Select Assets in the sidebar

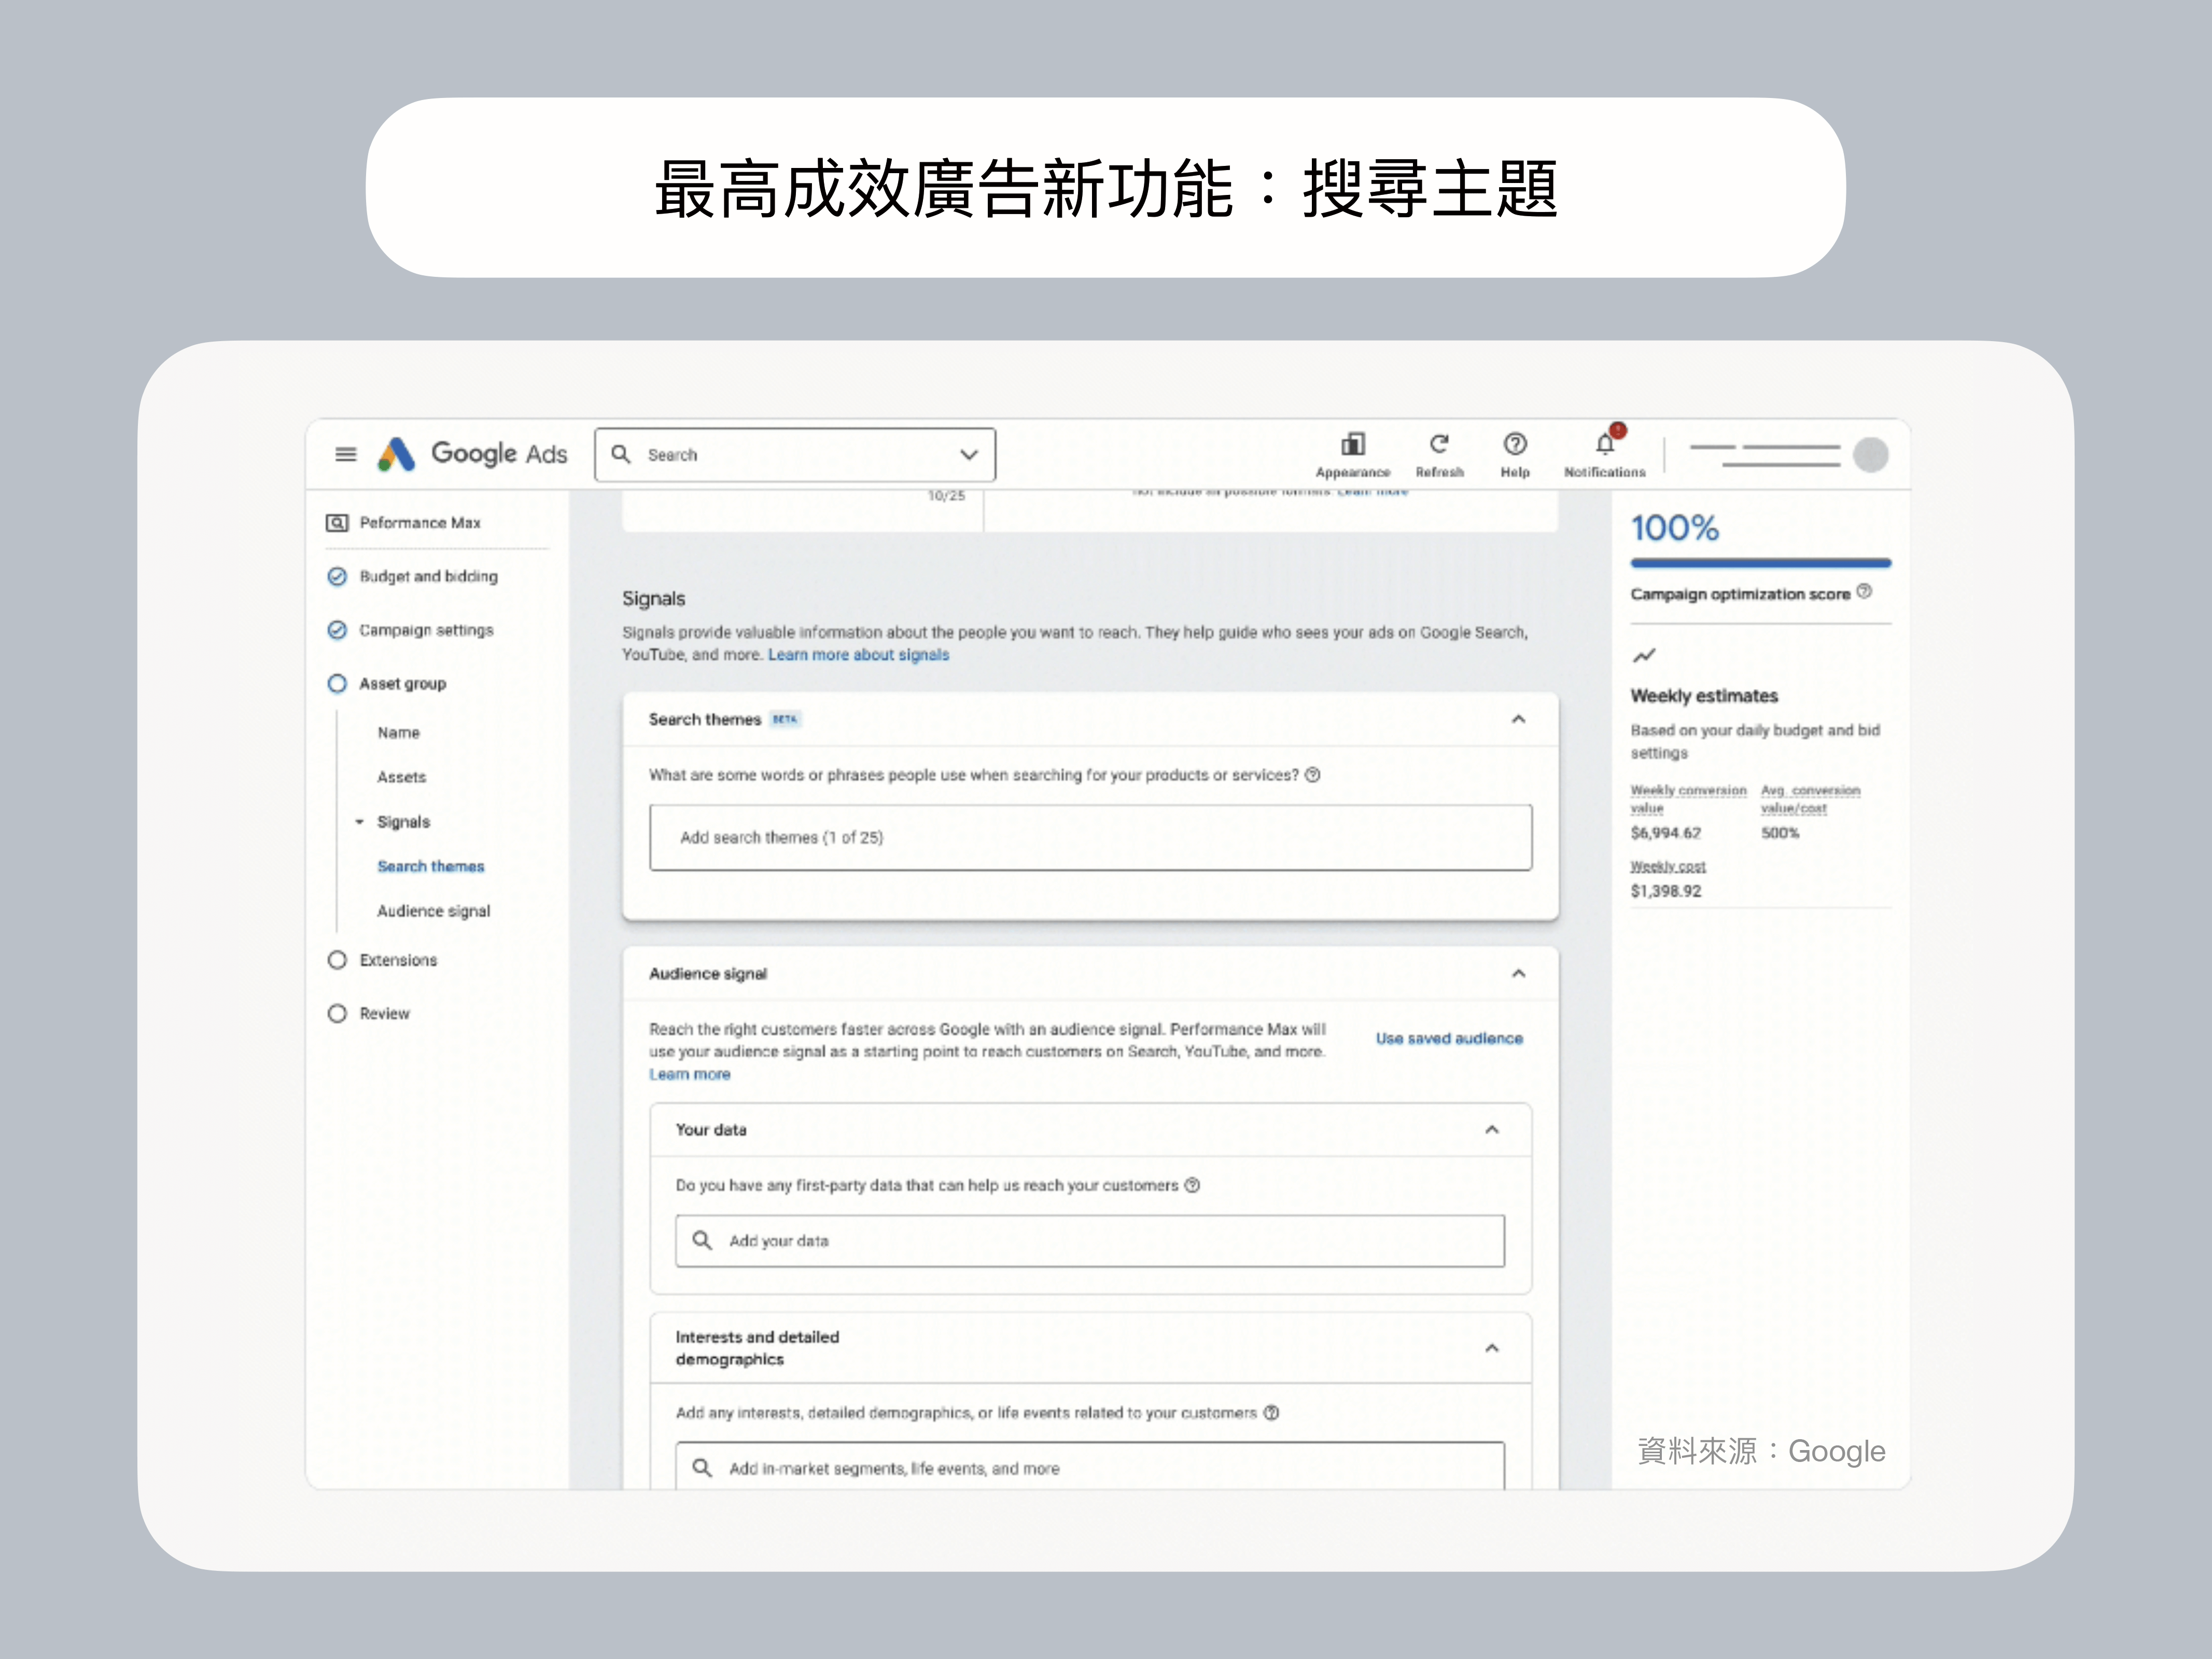pyautogui.click(x=401, y=777)
